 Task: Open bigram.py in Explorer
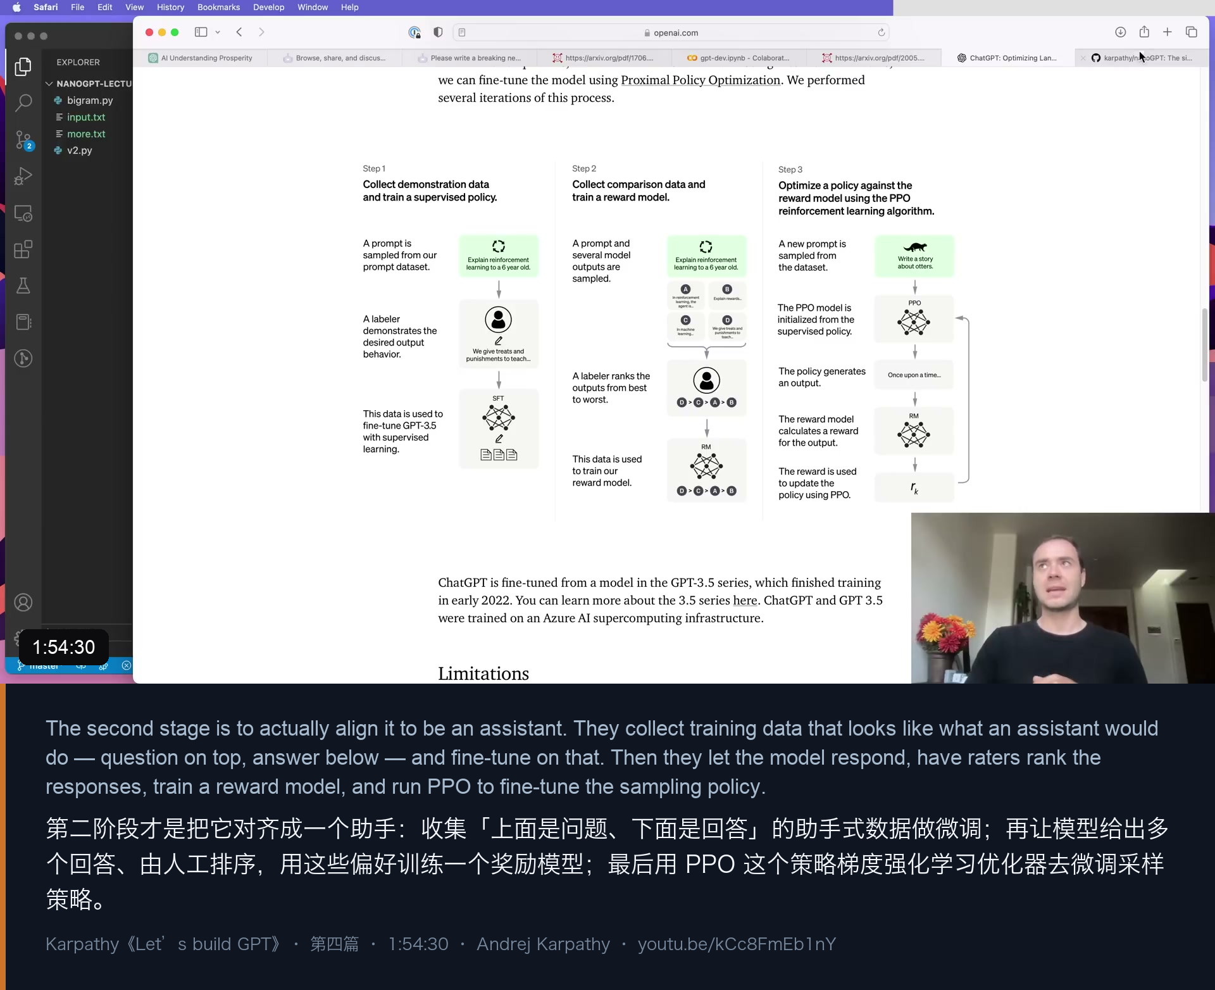[90, 100]
